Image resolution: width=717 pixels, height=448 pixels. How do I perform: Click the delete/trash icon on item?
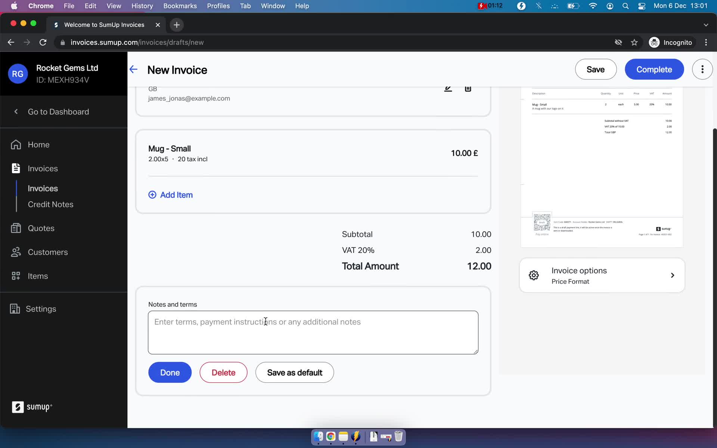click(x=467, y=89)
